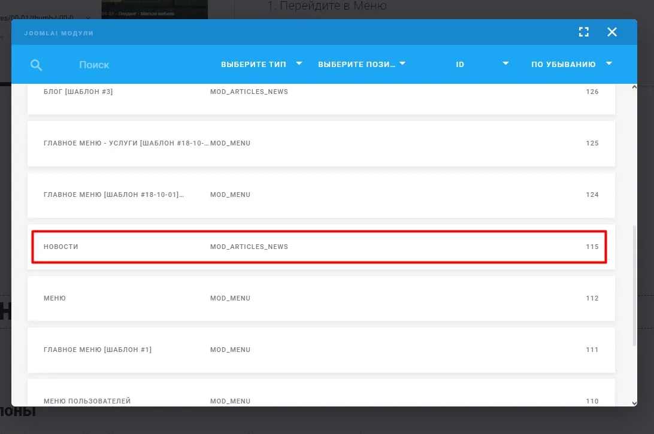Click module ID 115
Image resolution: width=654 pixels, height=434 pixels.
[592, 247]
